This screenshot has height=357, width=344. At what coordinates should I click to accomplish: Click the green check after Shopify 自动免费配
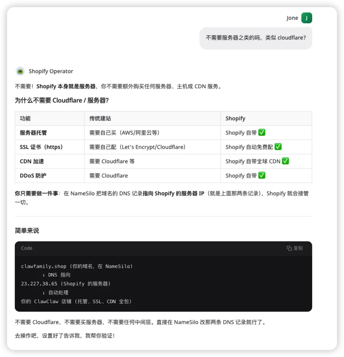278,147
